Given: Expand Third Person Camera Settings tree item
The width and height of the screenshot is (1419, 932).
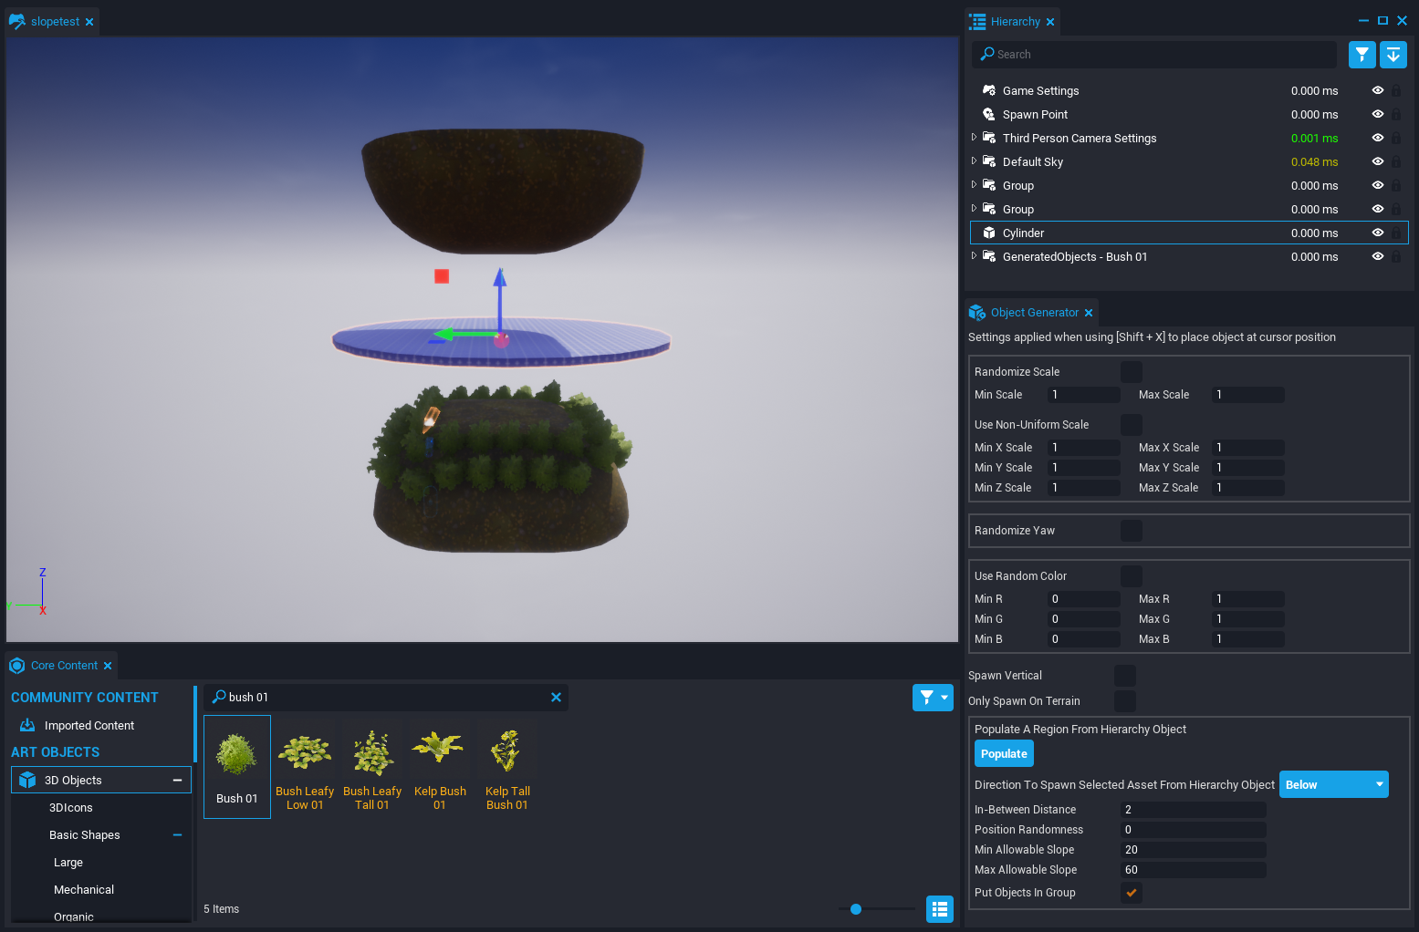Looking at the screenshot, I should pyautogui.click(x=974, y=138).
